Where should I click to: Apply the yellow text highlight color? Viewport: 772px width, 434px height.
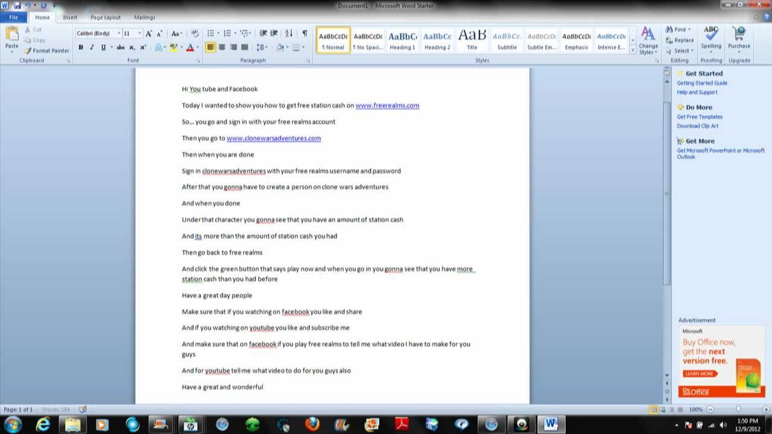174,47
